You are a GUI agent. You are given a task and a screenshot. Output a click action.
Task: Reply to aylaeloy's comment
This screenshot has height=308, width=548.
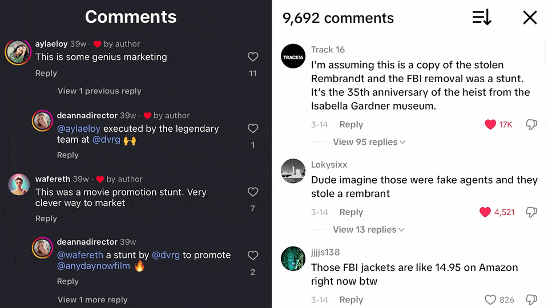point(46,73)
